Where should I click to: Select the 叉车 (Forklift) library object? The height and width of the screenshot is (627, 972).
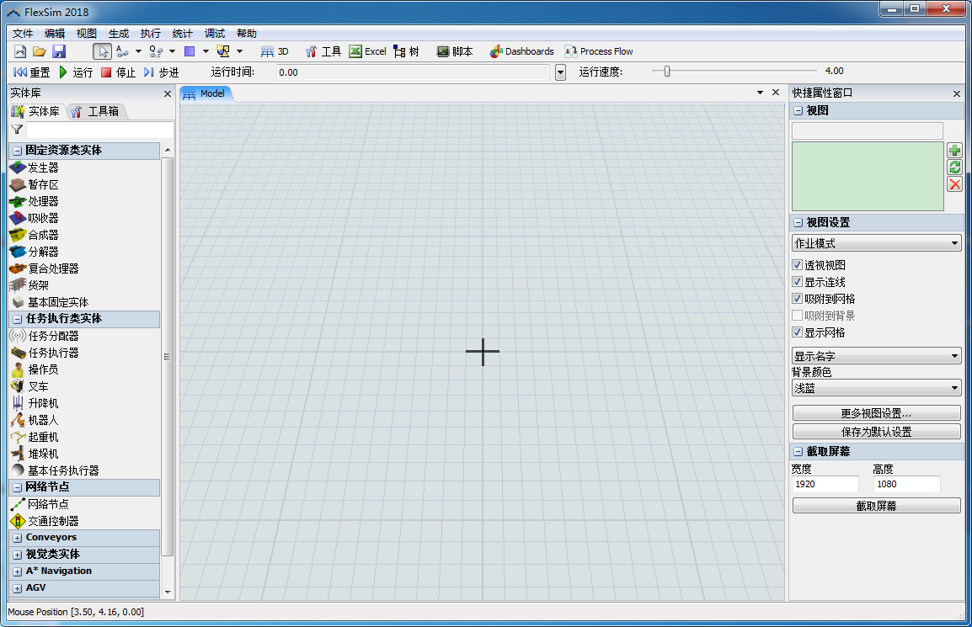pos(18,386)
